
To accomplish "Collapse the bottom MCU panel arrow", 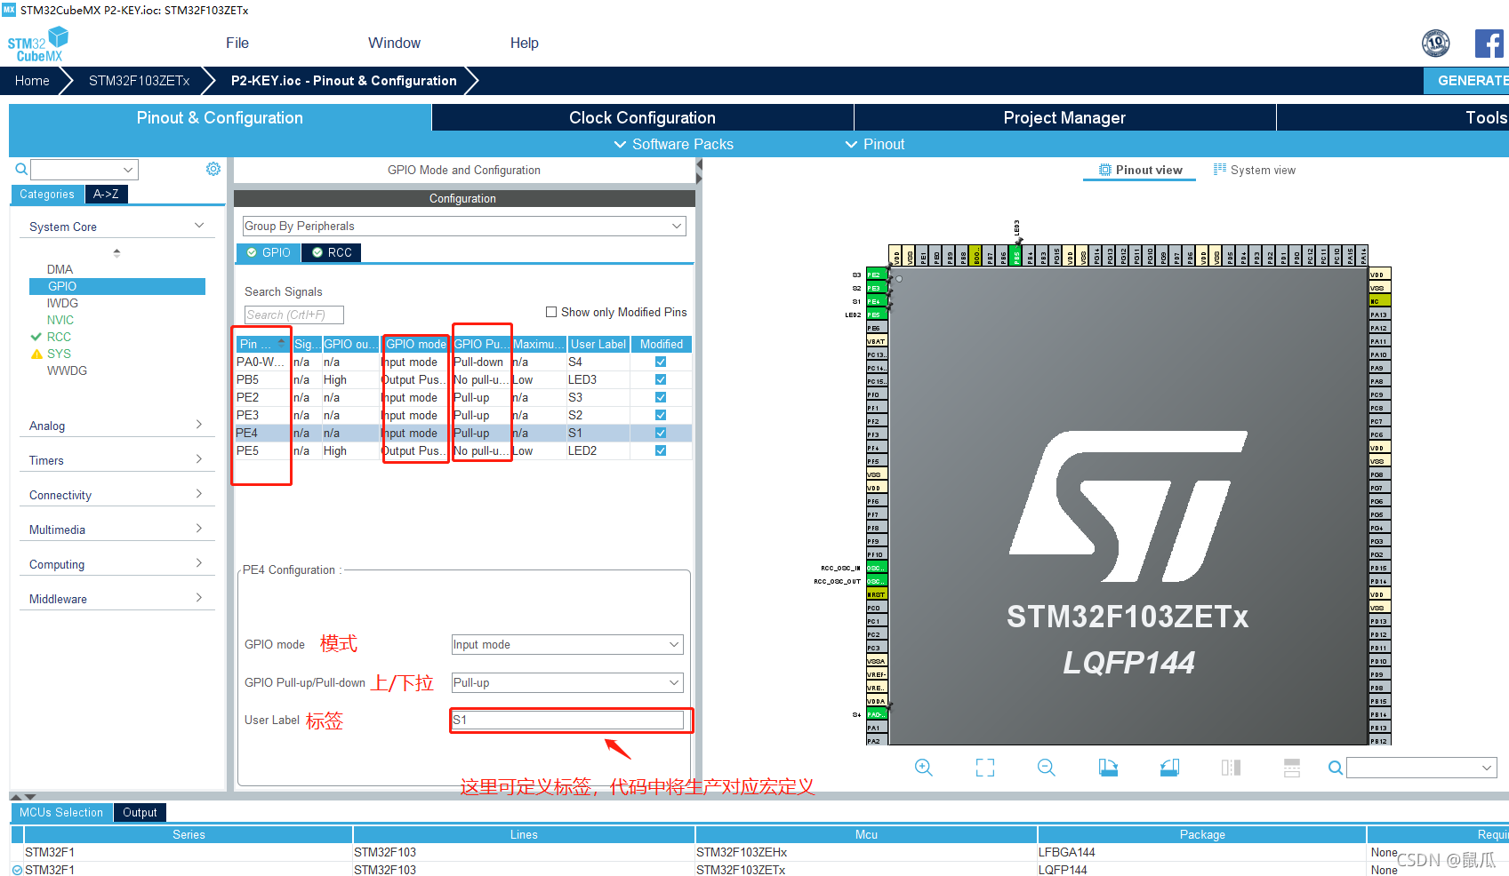I will (x=29, y=797).
